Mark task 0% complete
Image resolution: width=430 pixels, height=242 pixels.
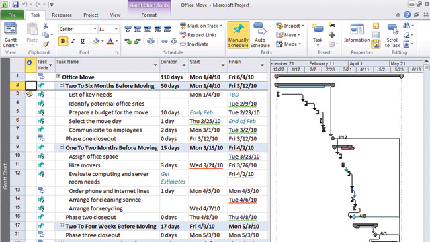coord(128,28)
